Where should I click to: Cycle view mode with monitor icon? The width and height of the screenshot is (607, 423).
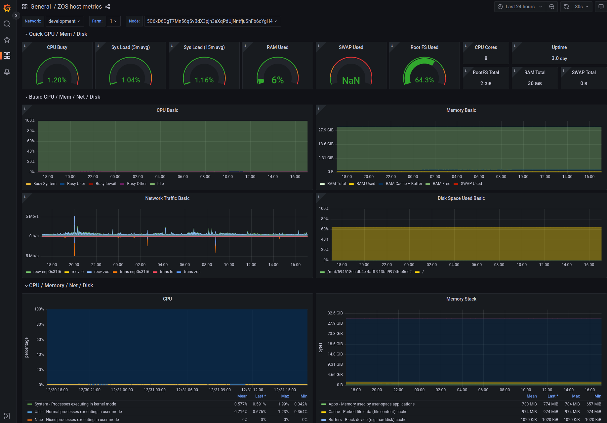point(601,7)
